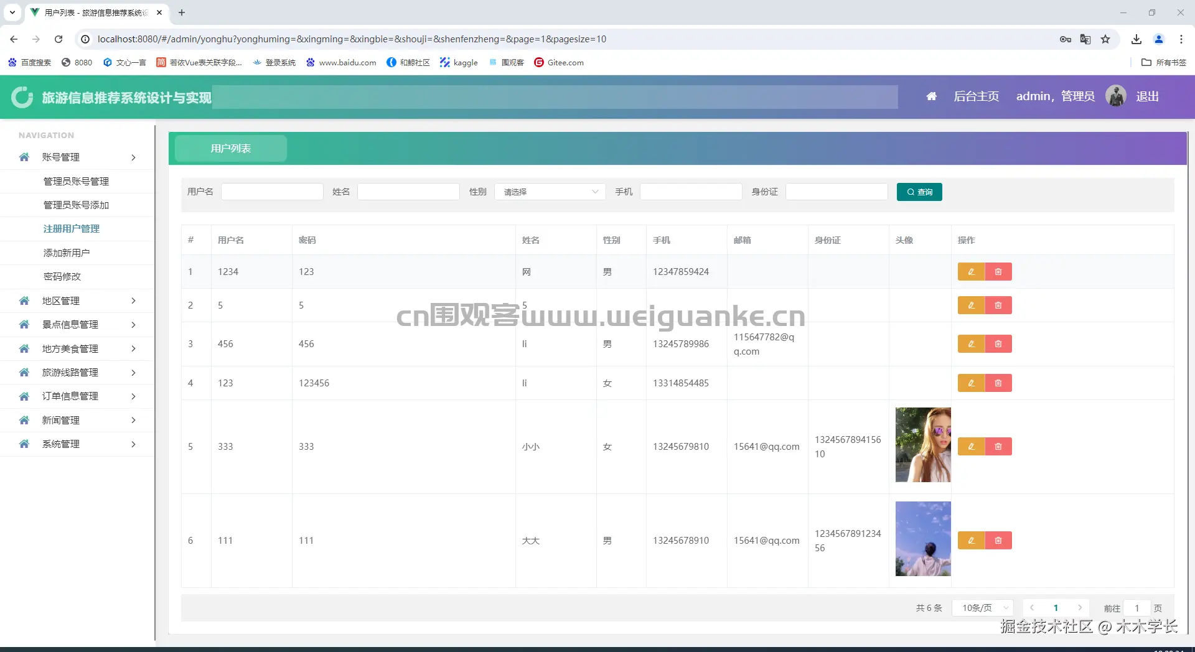Delete user 111 named 大大
The width and height of the screenshot is (1195, 652).
point(998,541)
